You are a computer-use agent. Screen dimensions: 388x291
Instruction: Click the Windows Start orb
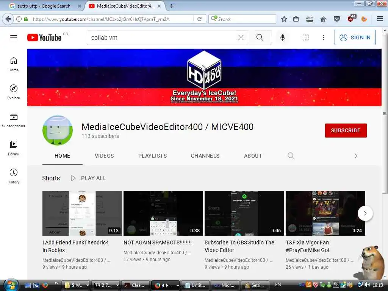click(x=10, y=285)
